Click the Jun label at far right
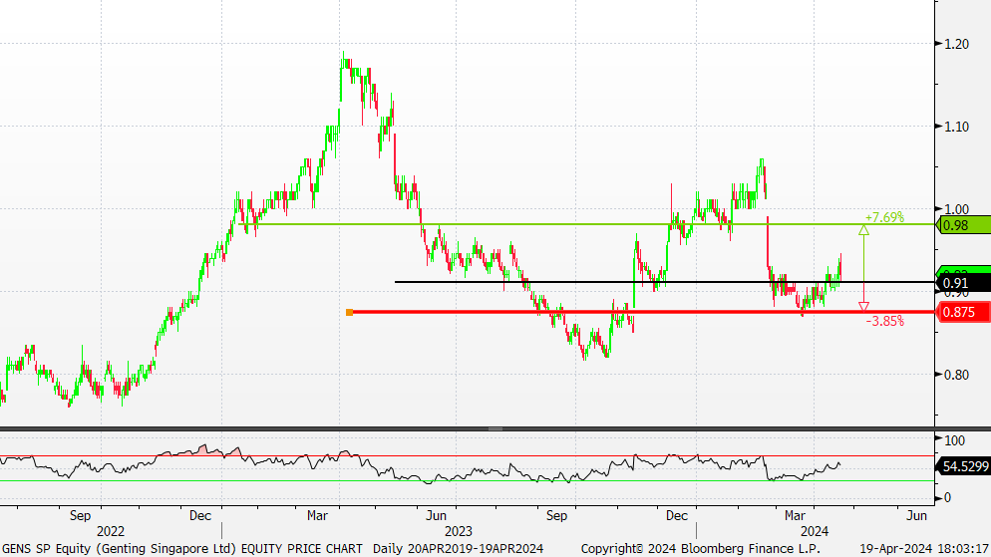 point(916,516)
